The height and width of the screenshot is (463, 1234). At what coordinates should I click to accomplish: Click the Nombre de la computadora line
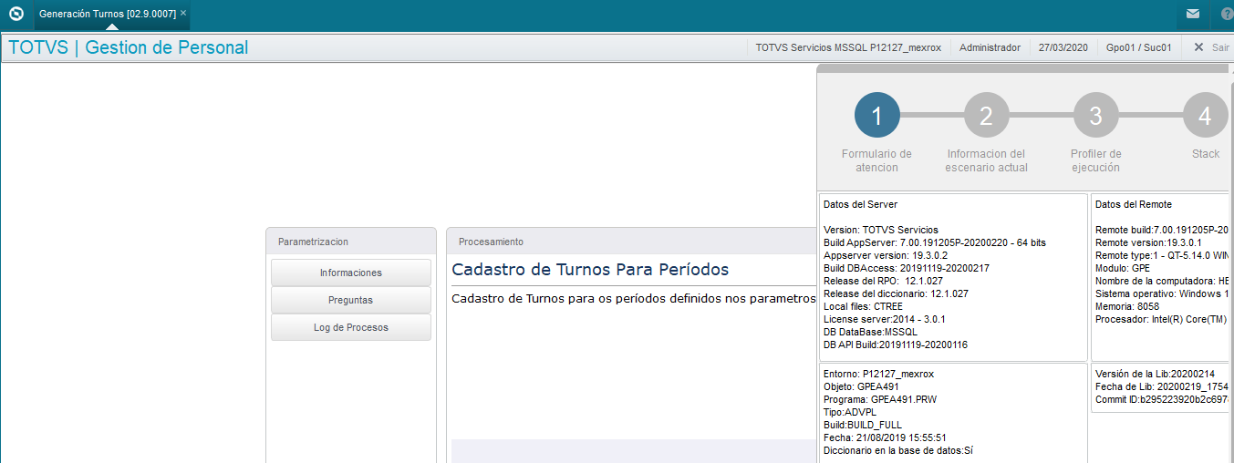pos(1162,281)
